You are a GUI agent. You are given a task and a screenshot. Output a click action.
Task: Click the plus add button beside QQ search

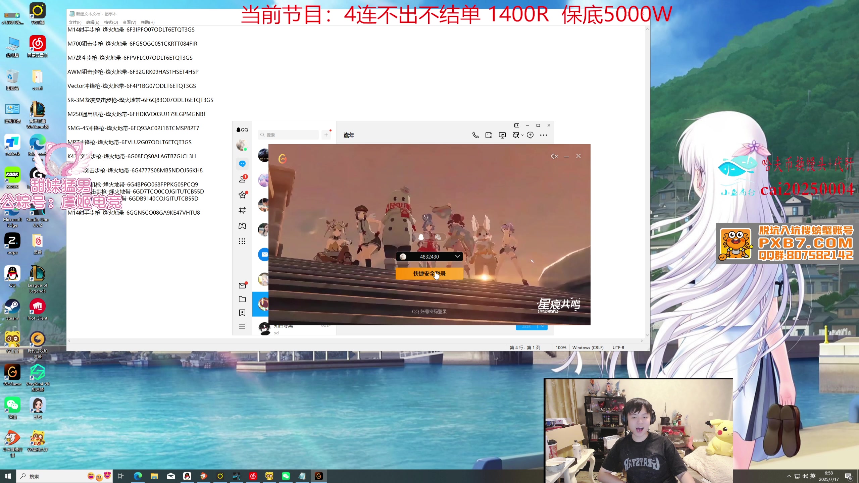pyautogui.click(x=326, y=135)
